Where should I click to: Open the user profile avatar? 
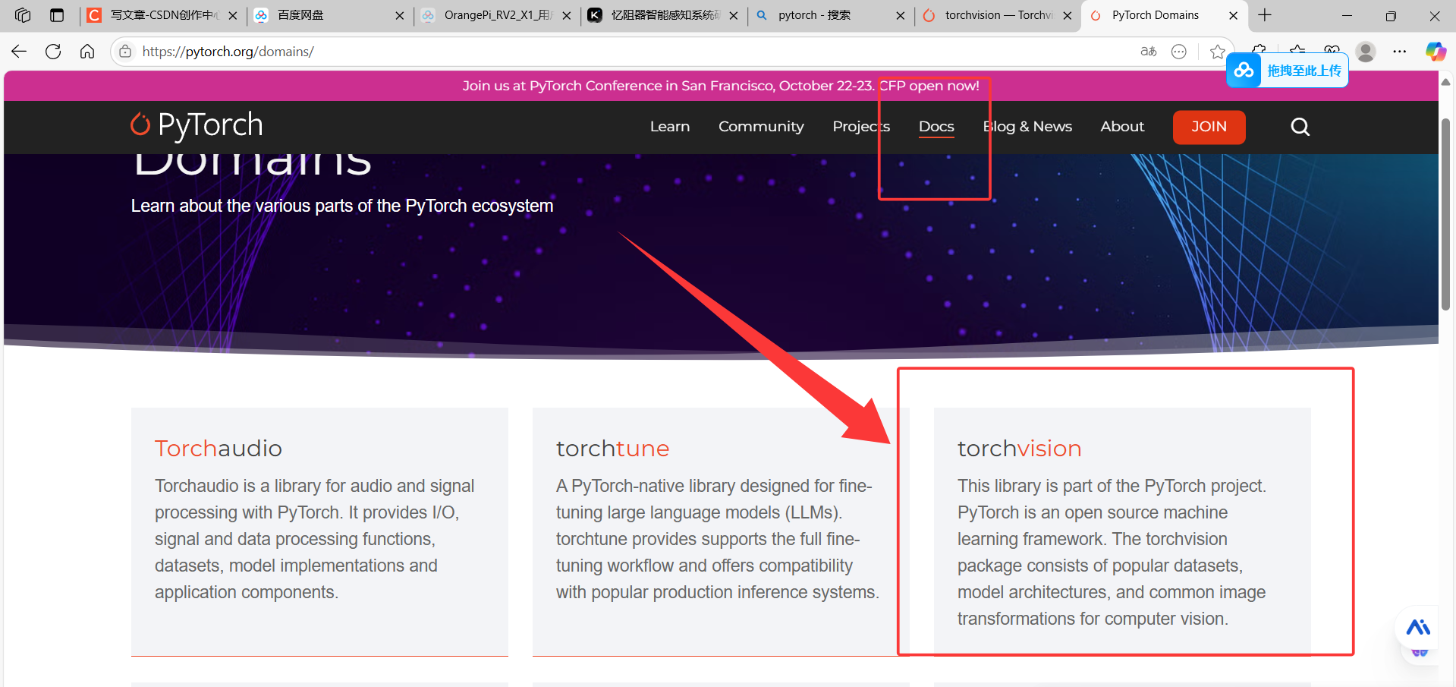click(1366, 52)
